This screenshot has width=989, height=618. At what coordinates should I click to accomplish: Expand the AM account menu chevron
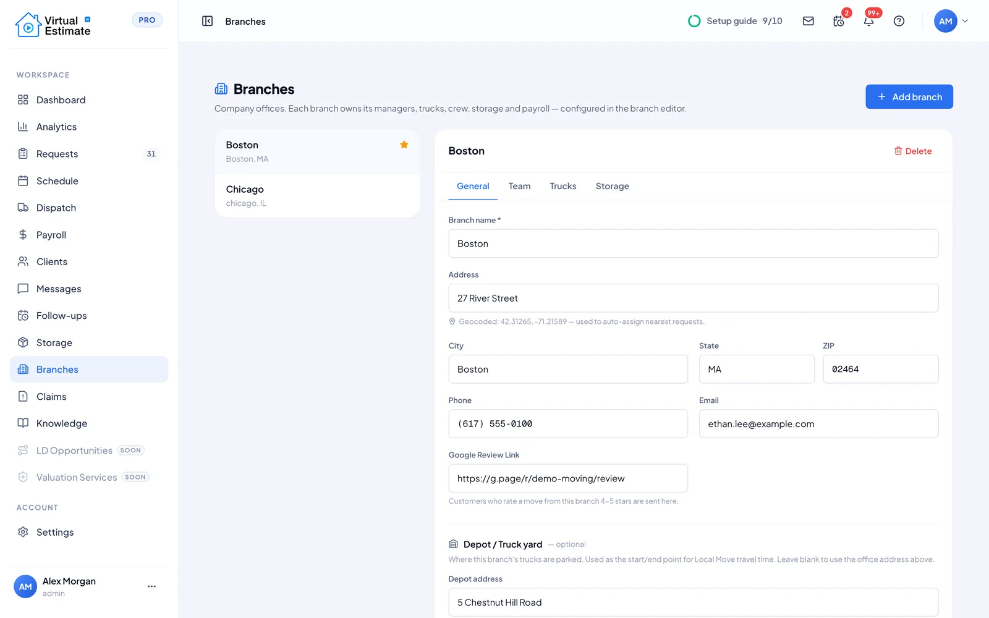[965, 21]
